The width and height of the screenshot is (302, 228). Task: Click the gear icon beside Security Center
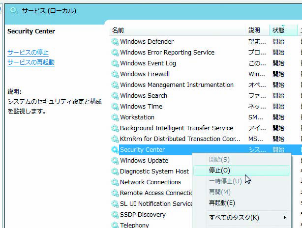115,150
